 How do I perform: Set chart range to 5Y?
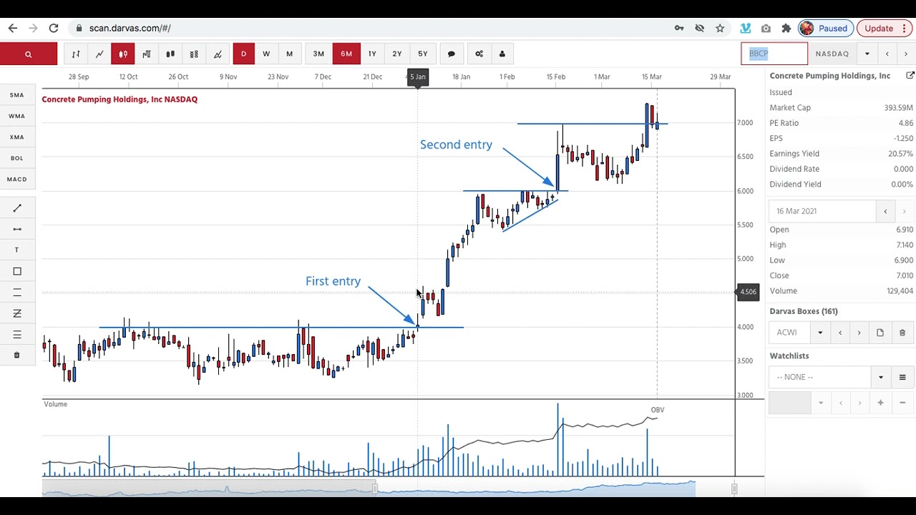tap(423, 54)
